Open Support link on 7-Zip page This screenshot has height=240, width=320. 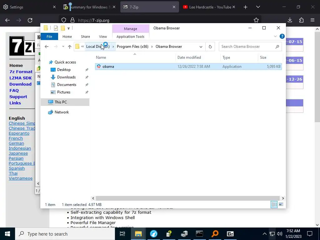(x=18, y=97)
